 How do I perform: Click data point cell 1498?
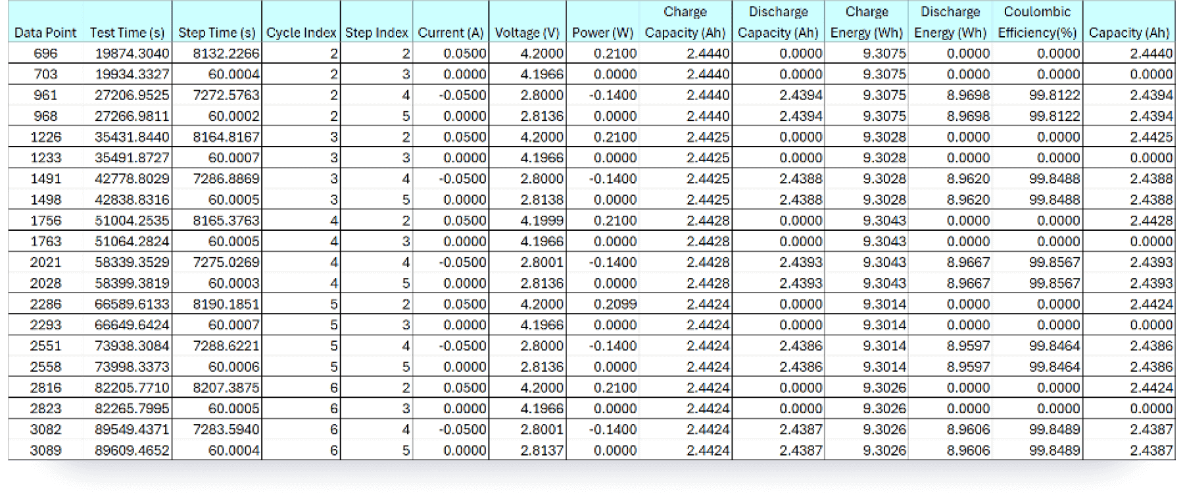tap(45, 200)
